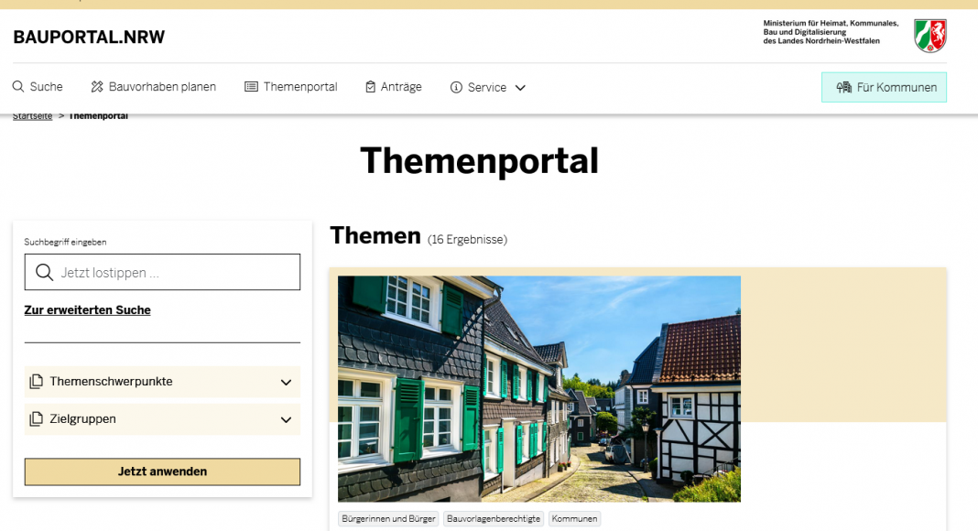This screenshot has height=531, width=978.
Task: Click the search magnifier inside the search box
Action: pyautogui.click(x=44, y=273)
